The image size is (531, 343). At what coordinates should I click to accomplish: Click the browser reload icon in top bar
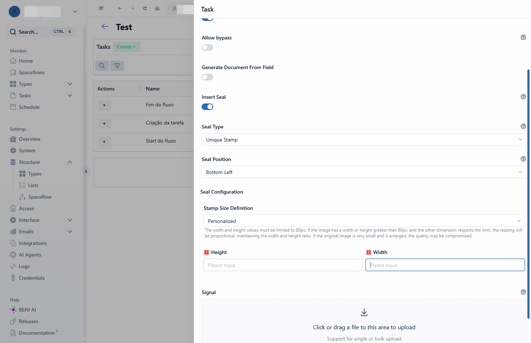point(145,8)
